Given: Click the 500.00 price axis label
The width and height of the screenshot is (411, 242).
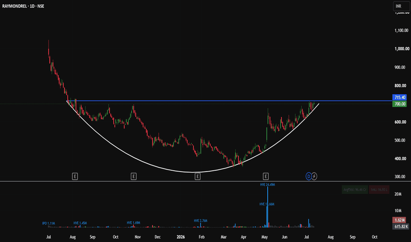Looking at the screenshot, I should (400, 140).
